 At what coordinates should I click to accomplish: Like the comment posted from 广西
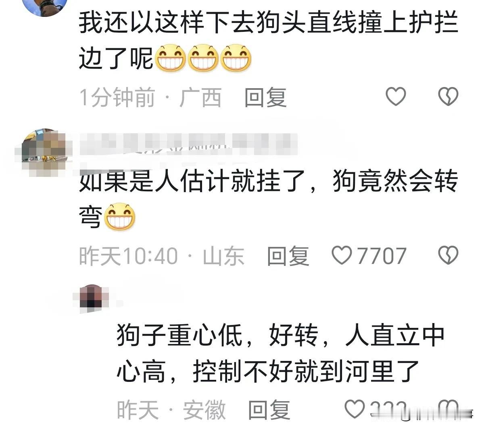(396, 97)
